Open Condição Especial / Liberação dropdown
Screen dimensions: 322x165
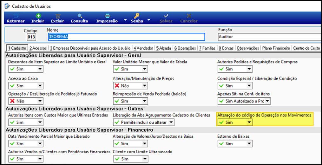[x=249, y=85]
